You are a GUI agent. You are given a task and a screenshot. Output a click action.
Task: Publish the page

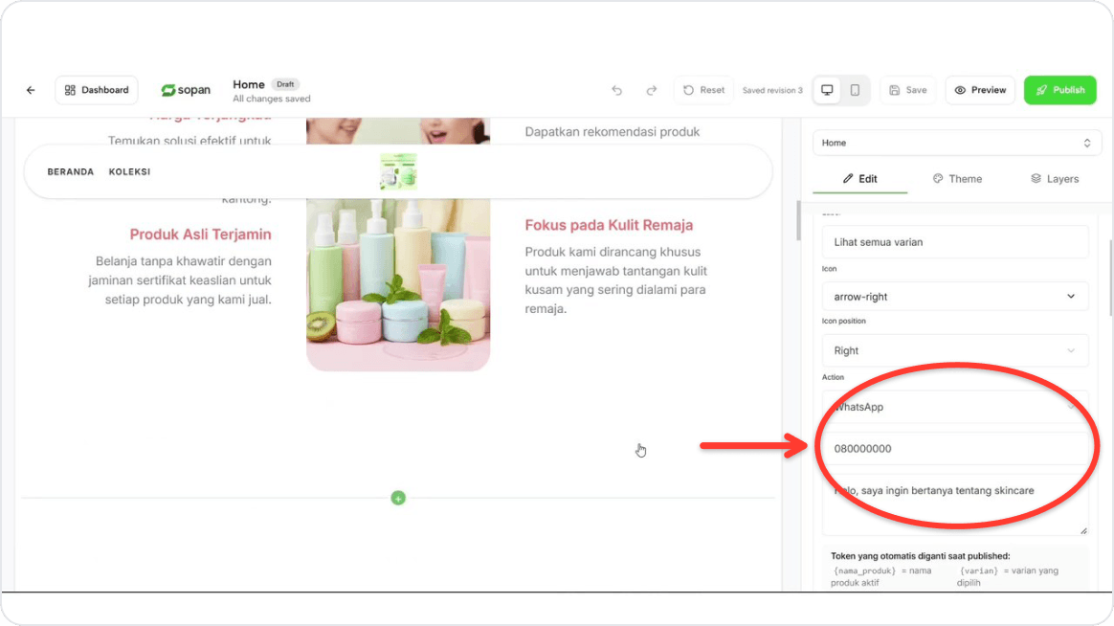1060,90
